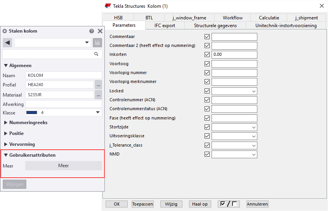Image resolution: width=328 pixels, height=211 pixels.
Task: Open the Structurele gegevens tab
Action: (215, 26)
